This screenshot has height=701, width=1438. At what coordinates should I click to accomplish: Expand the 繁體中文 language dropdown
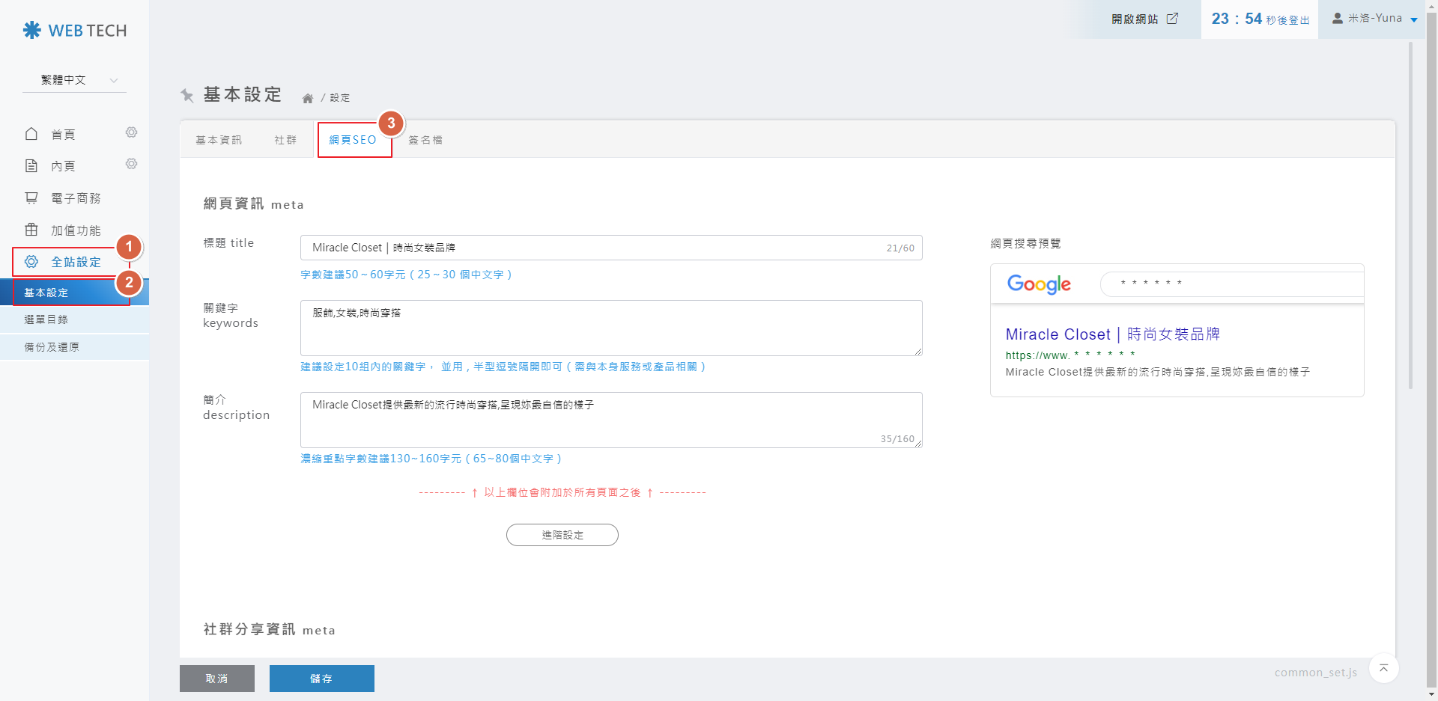click(x=75, y=80)
